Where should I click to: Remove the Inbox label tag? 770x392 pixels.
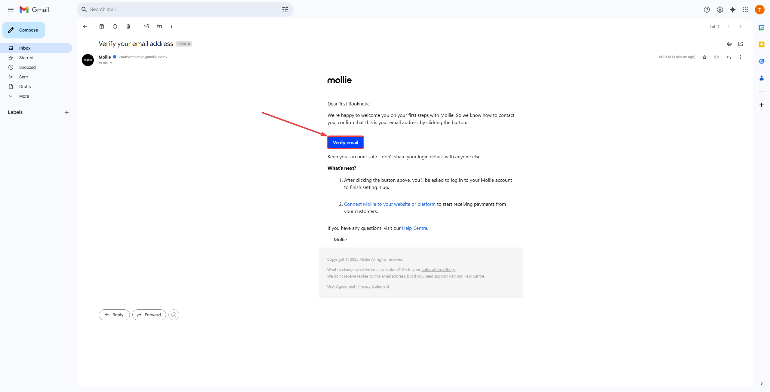(189, 44)
